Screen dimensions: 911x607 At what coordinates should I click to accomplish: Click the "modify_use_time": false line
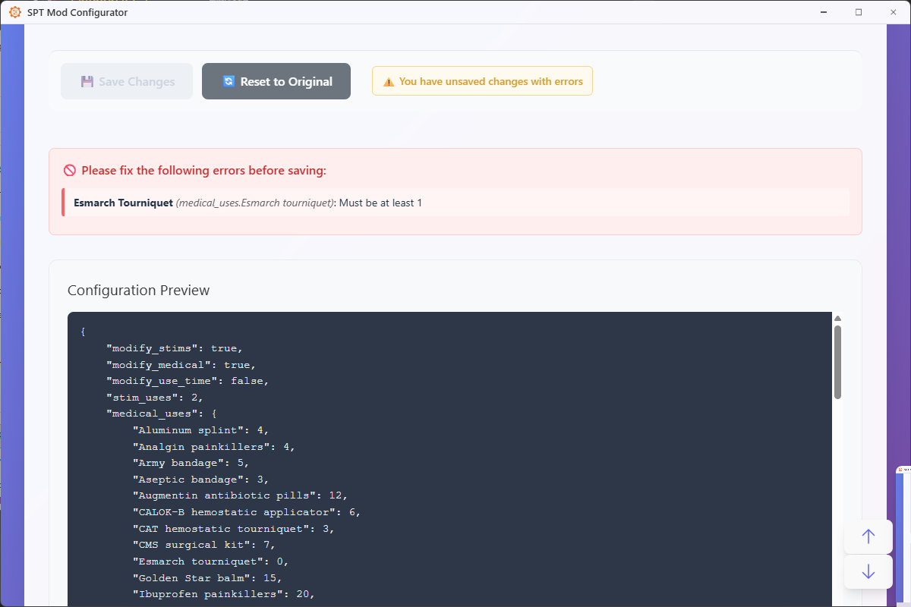188,381
